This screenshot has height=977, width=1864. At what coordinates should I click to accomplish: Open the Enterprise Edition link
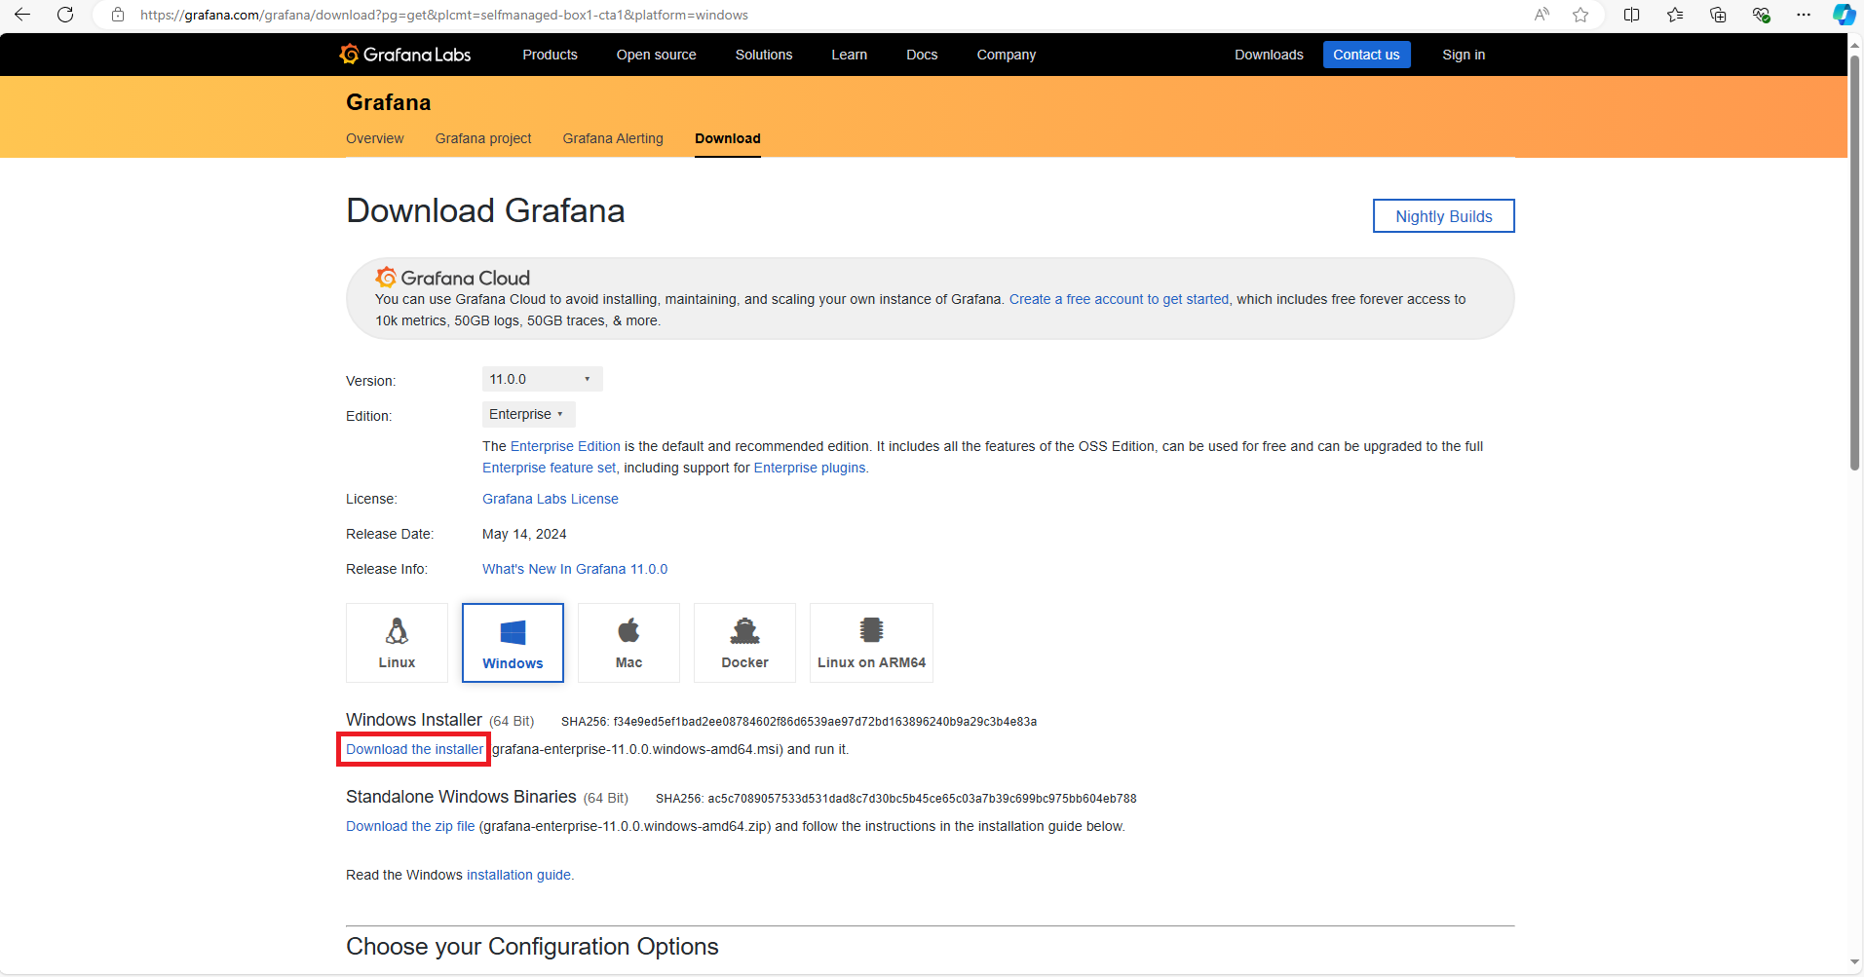[565, 446]
